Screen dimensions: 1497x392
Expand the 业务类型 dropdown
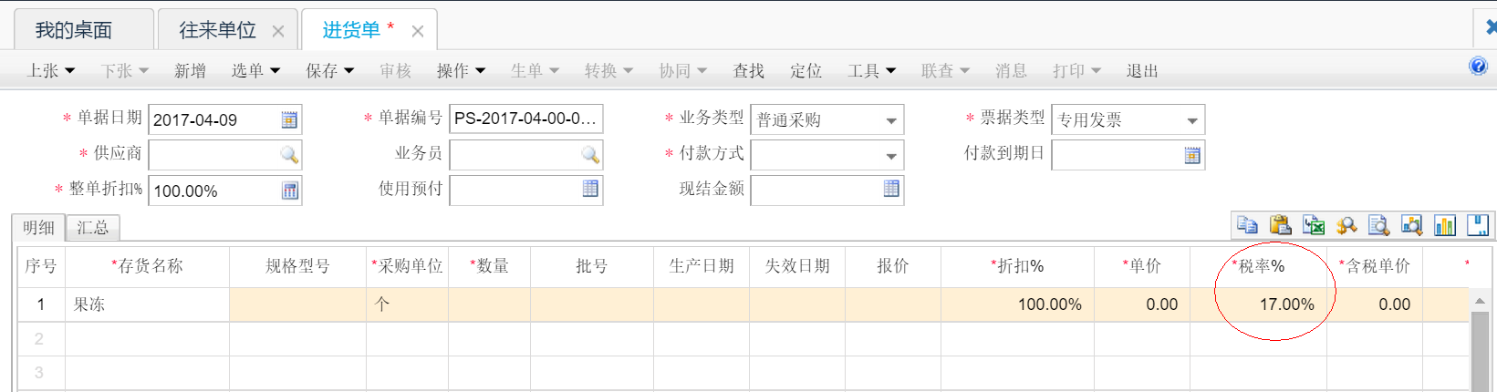tap(891, 120)
